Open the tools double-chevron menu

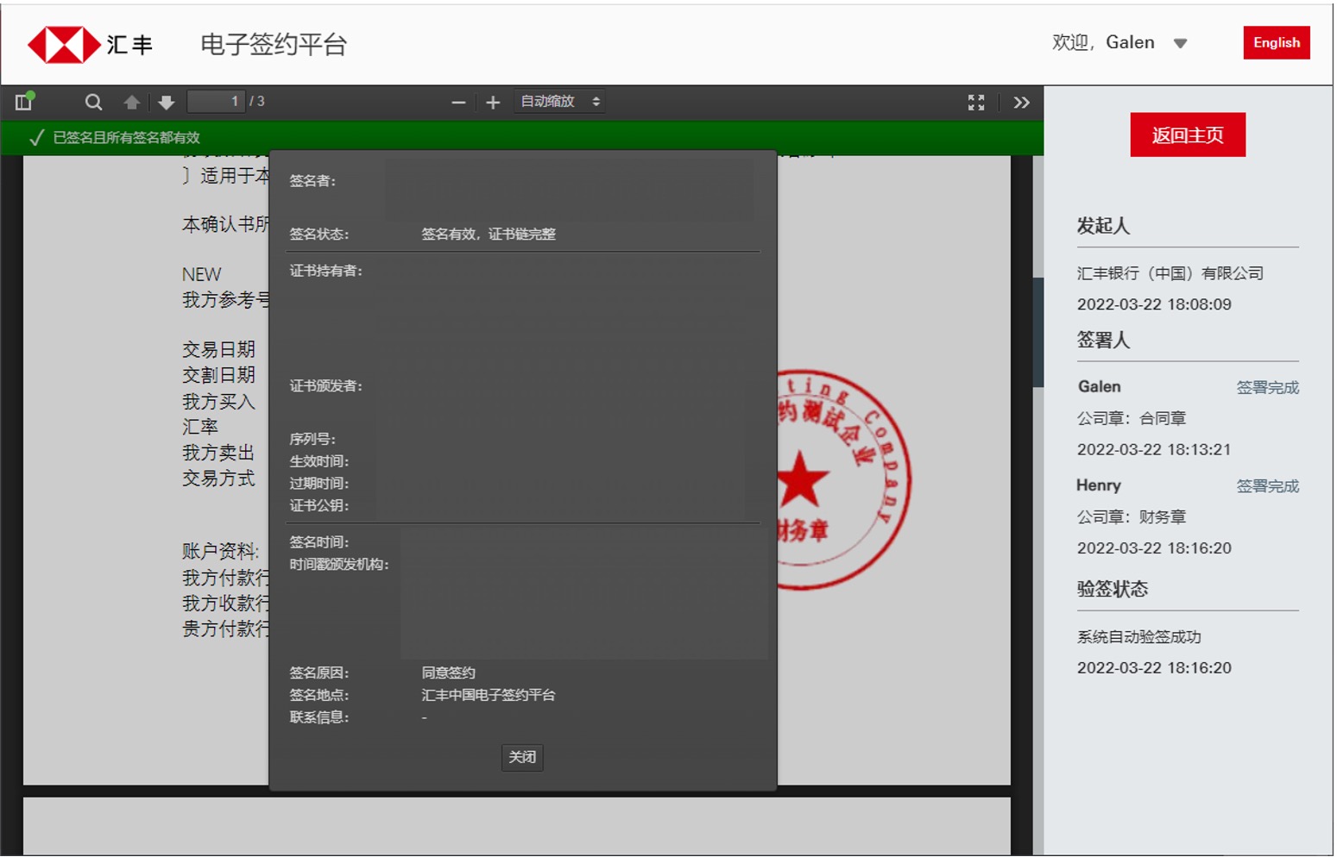coord(1021,103)
